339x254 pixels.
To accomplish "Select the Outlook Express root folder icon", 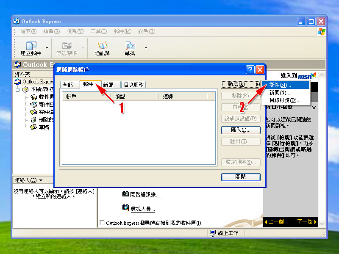I will point(17,82).
